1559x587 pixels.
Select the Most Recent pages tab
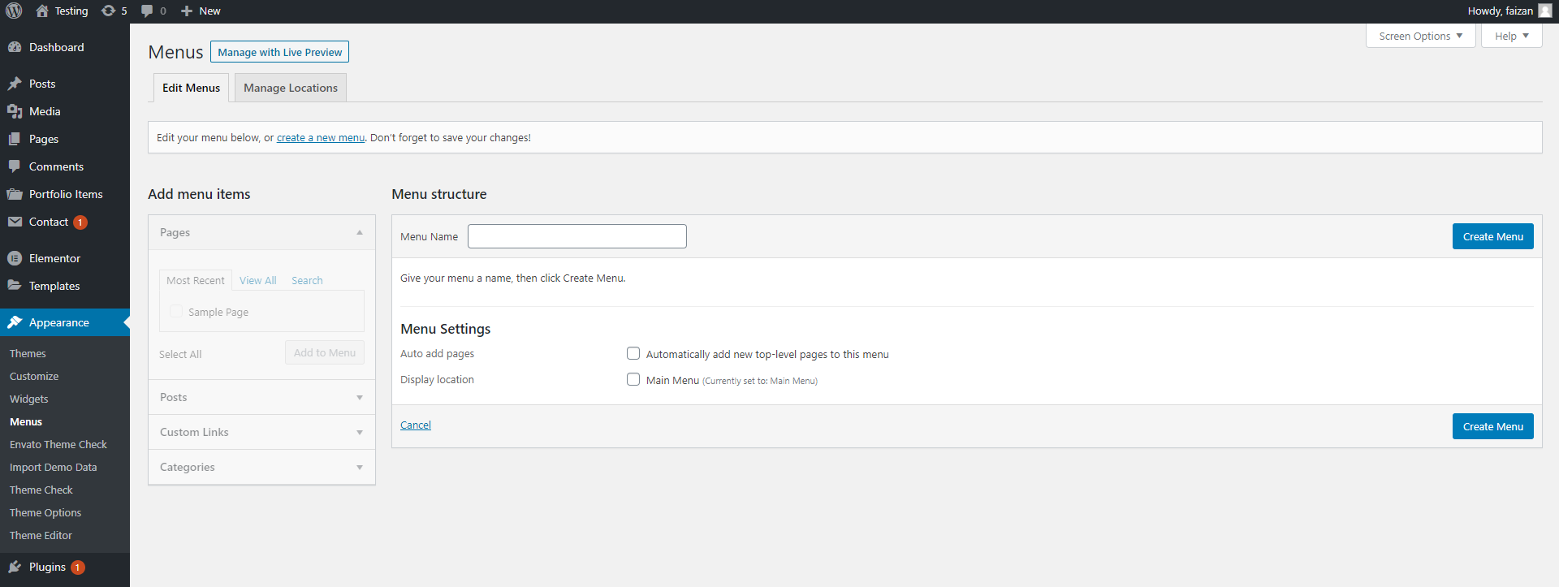click(x=196, y=280)
